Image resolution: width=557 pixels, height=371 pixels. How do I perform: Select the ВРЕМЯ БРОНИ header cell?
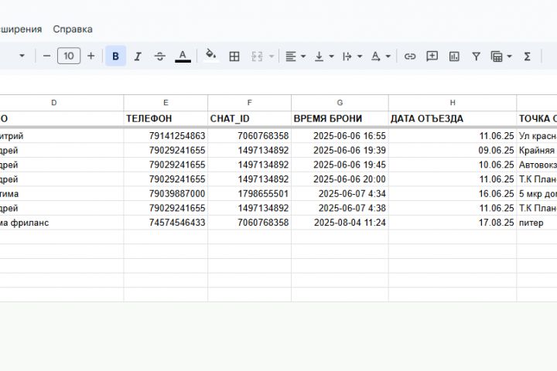340,118
